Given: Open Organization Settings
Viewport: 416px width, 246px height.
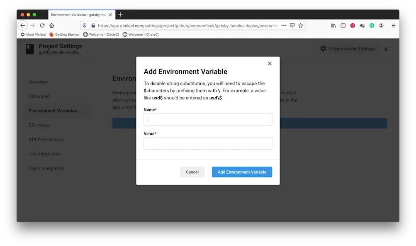Looking at the screenshot, I should [348, 49].
